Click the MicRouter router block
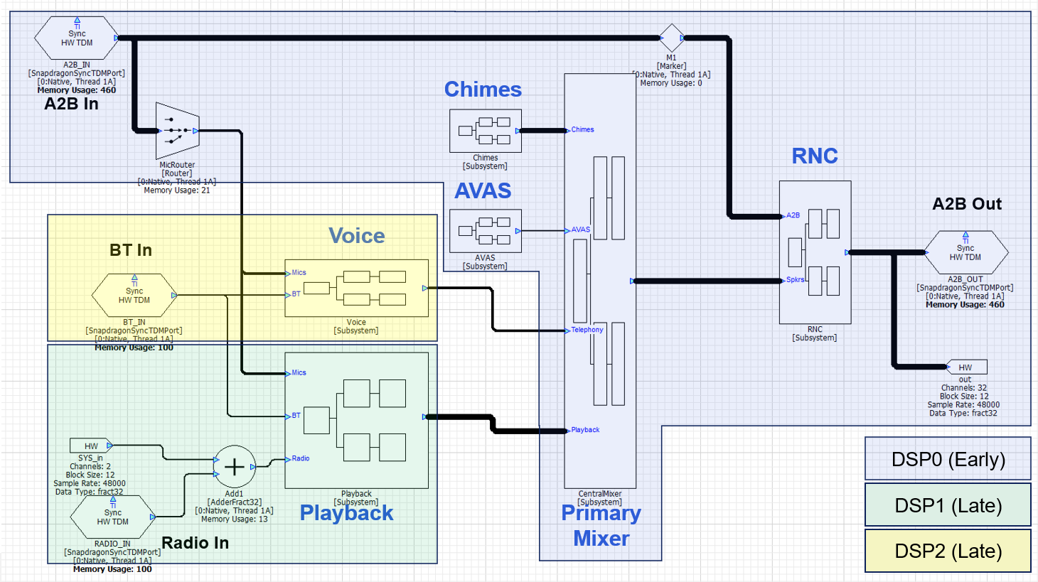The image size is (1038, 582). point(178,131)
